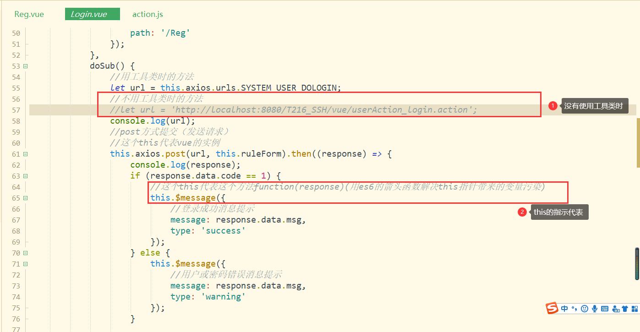Toggle Chinese punctuation mode icon
Screen dimensions: 640x332
click(x=574, y=309)
